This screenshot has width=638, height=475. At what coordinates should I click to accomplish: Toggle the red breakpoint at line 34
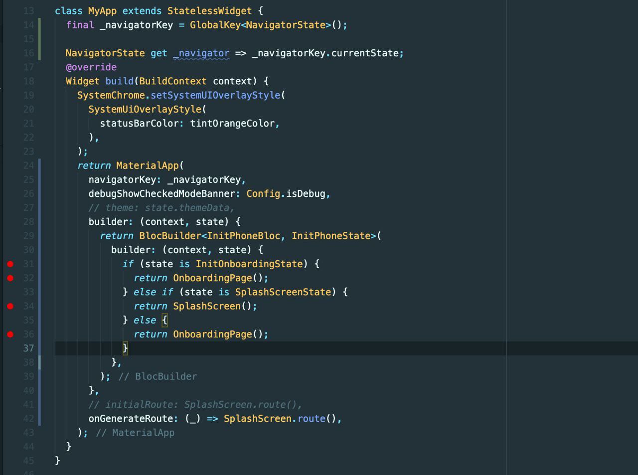[10, 306]
